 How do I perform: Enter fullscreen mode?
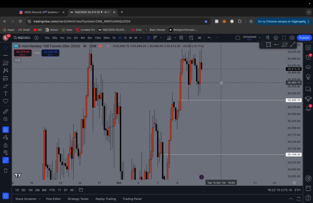284,38
